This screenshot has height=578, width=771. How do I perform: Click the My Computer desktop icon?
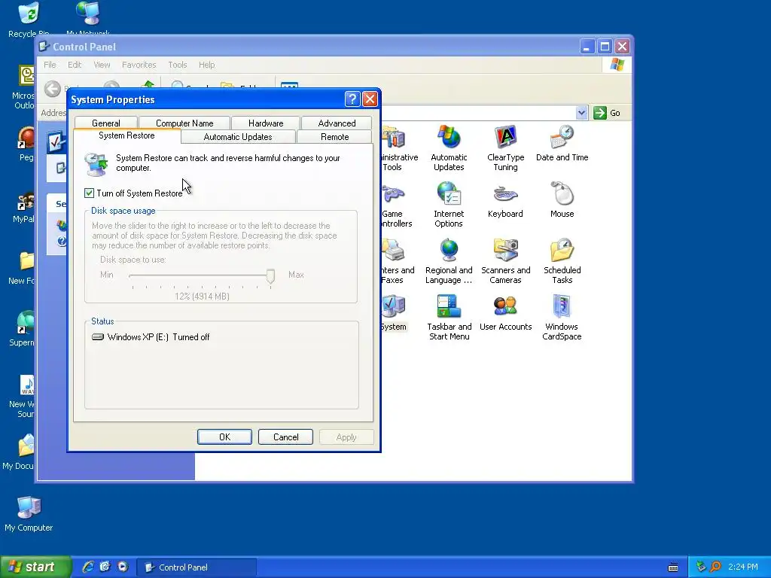[x=29, y=513]
